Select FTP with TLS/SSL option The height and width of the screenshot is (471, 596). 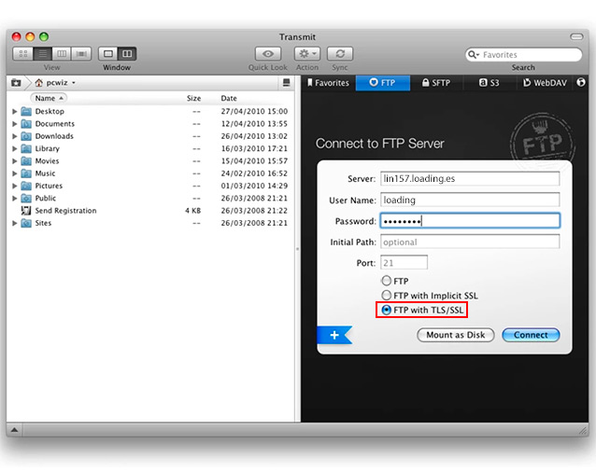[387, 310]
